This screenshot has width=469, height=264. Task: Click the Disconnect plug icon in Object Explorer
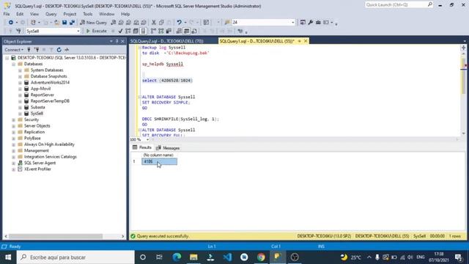37,50
